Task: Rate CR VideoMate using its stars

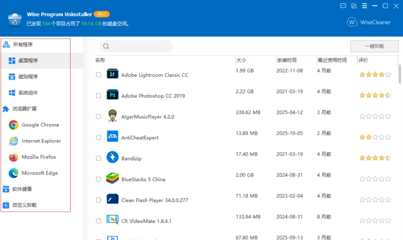Action: coord(375,221)
